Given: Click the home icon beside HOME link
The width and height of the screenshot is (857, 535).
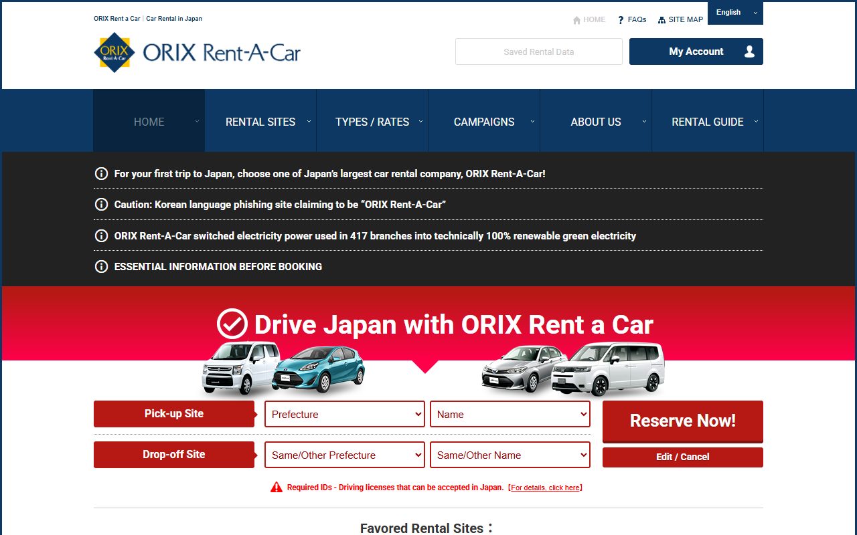Looking at the screenshot, I should click(x=576, y=20).
